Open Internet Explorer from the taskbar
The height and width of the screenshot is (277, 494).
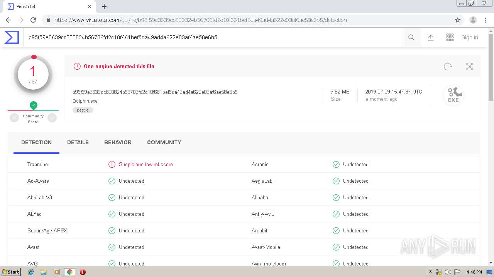click(x=31, y=272)
